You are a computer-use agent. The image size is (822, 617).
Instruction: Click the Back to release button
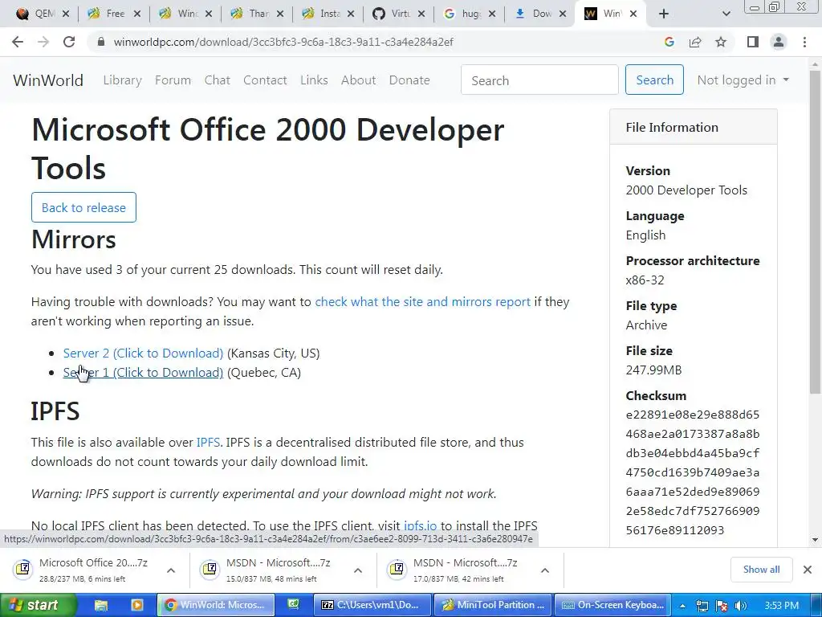coord(83,207)
